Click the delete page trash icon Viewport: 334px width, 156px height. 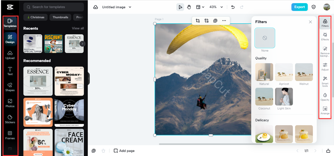click(103, 151)
